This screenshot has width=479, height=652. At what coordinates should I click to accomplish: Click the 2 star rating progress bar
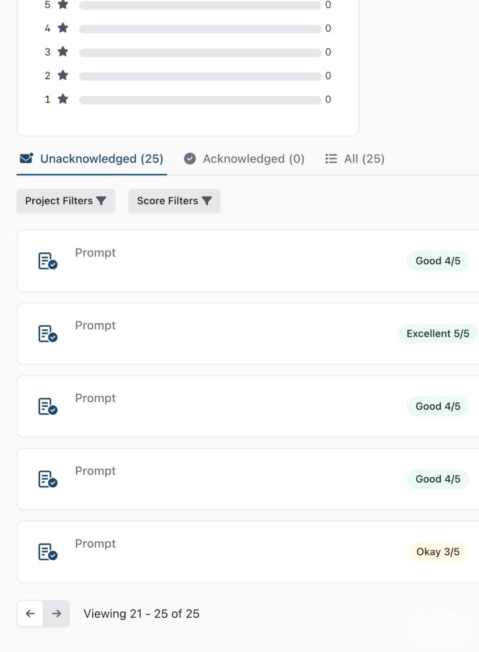click(200, 76)
